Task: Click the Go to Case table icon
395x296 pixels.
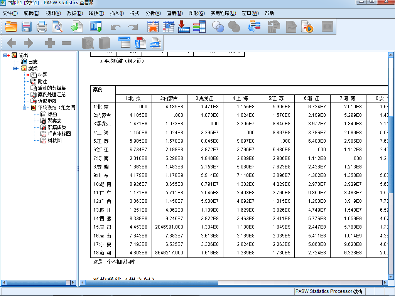Action: point(169,27)
